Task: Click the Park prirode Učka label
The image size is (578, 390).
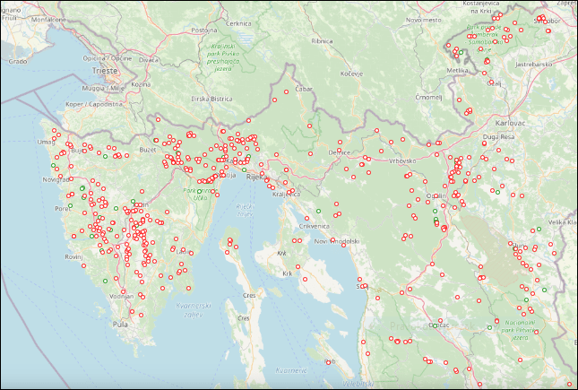Action: click(x=200, y=194)
